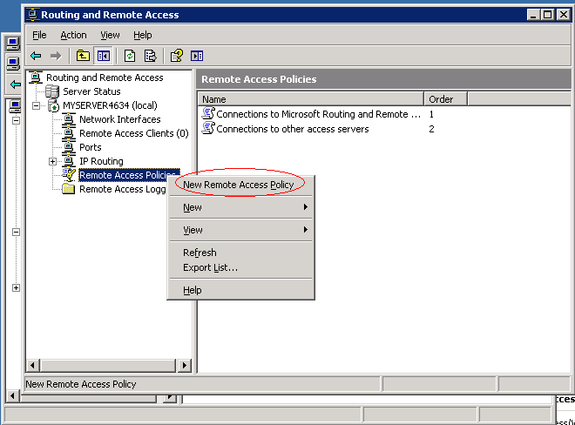Select the Remote Access Policies tree node

pyautogui.click(x=129, y=175)
